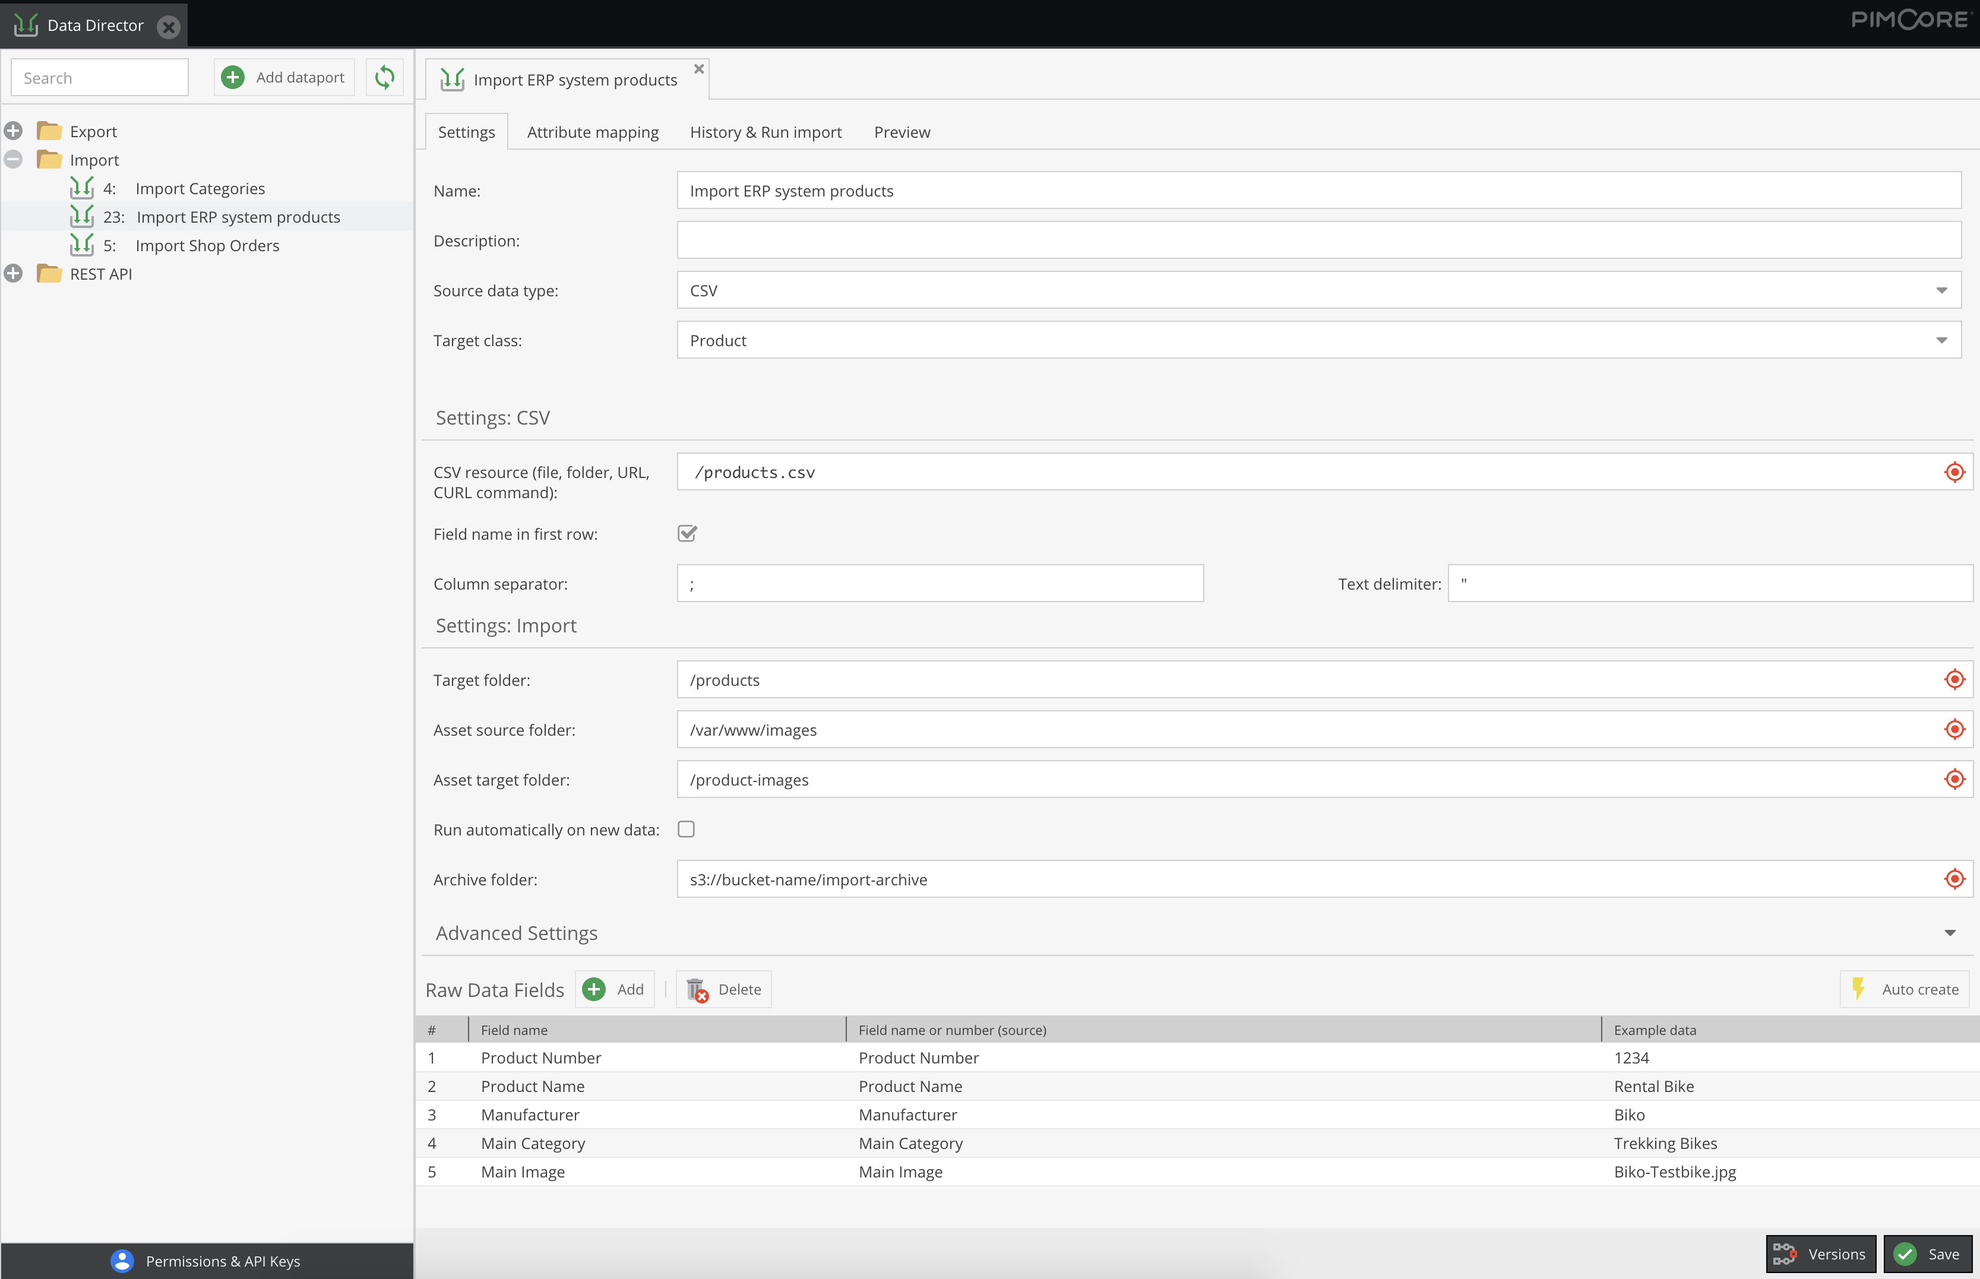The width and height of the screenshot is (1980, 1279).
Task: Expand the Advanced Settings section
Action: tap(1949, 933)
